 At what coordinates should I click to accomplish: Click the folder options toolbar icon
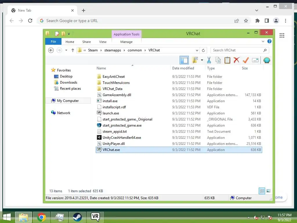click(x=195, y=60)
